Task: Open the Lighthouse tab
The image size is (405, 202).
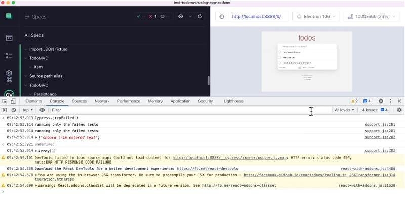Action: click(x=233, y=101)
